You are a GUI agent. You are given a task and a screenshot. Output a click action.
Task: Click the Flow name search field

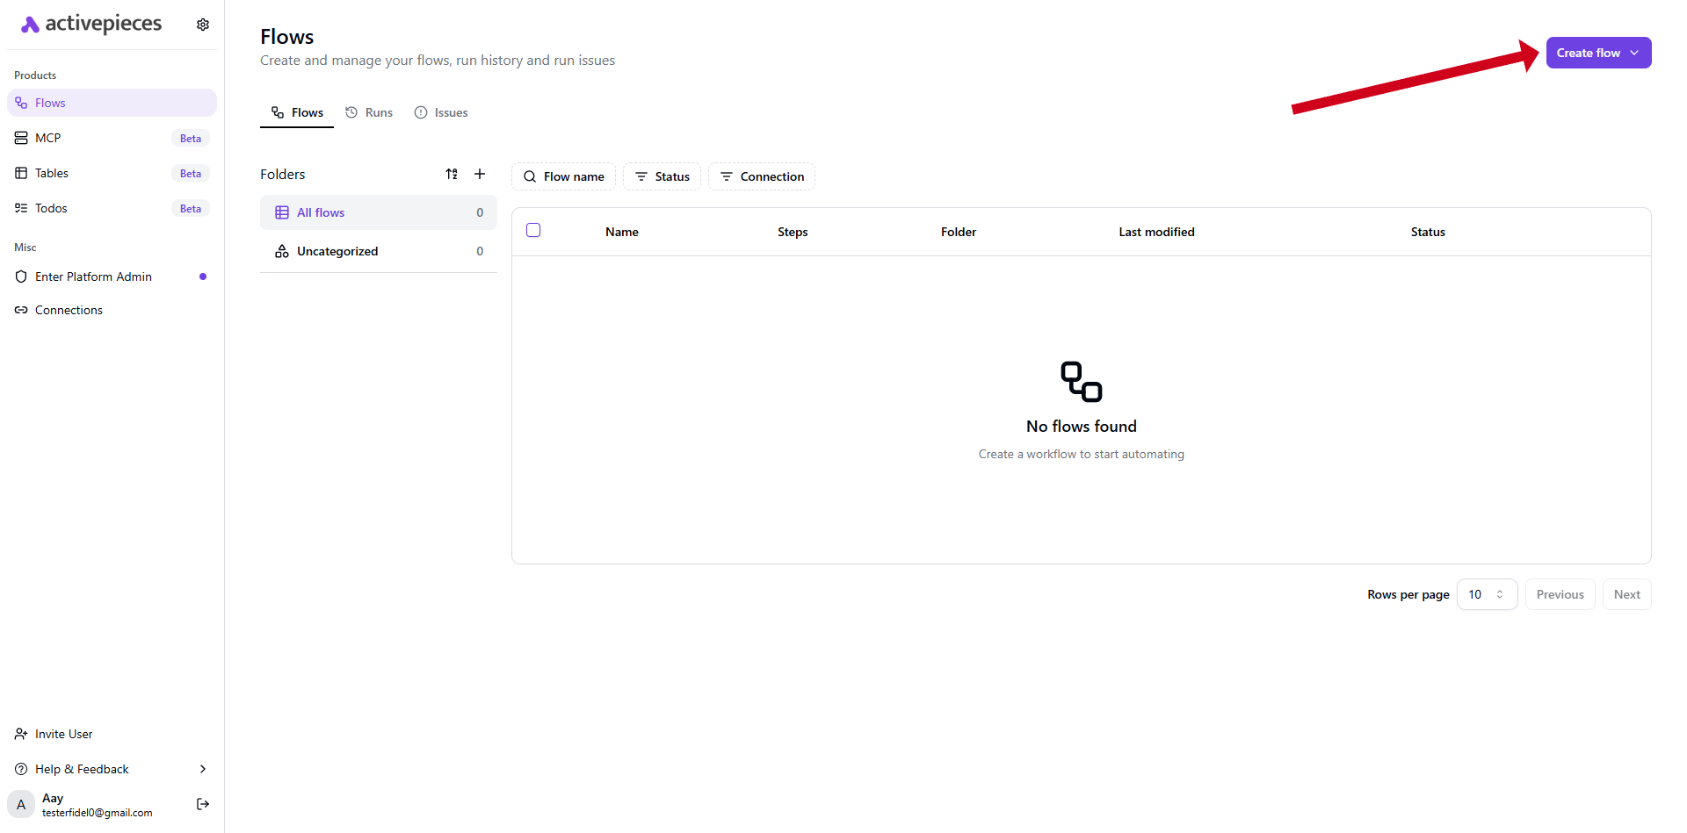pos(564,176)
